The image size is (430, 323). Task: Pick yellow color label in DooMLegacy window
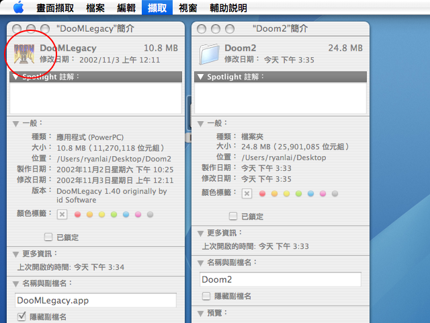(101, 215)
